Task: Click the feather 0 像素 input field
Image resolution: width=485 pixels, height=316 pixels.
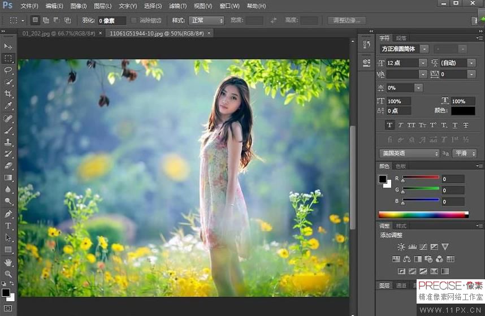Action: point(112,21)
